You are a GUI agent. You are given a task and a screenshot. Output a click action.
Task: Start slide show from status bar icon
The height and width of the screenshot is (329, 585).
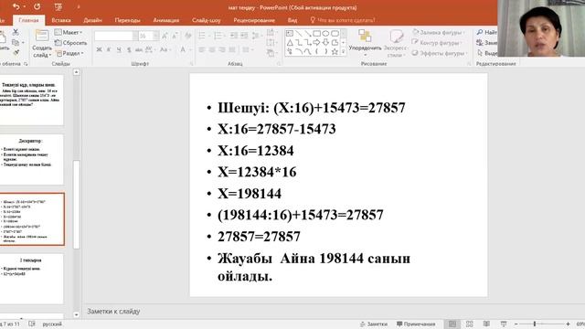point(504,324)
